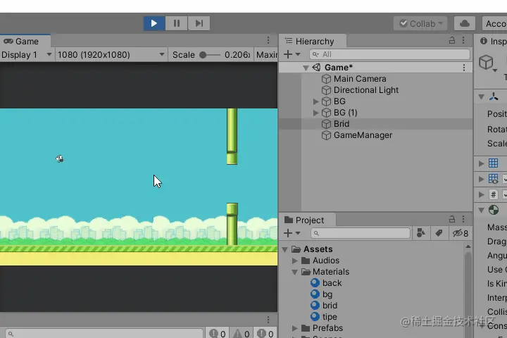Image resolution: width=507 pixels, height=338 pixels.
Task: Select the bg material
Action: coord(327,294)
